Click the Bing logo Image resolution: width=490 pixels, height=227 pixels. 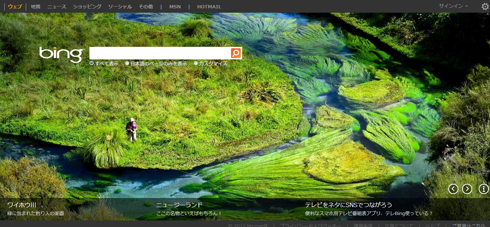click(62, 54)
